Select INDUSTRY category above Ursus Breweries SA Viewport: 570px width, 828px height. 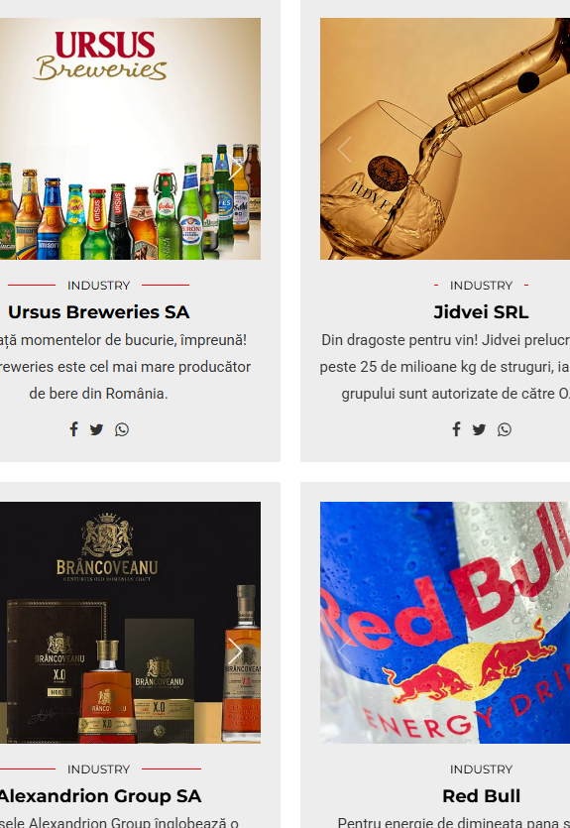click(x=99, y=286)
